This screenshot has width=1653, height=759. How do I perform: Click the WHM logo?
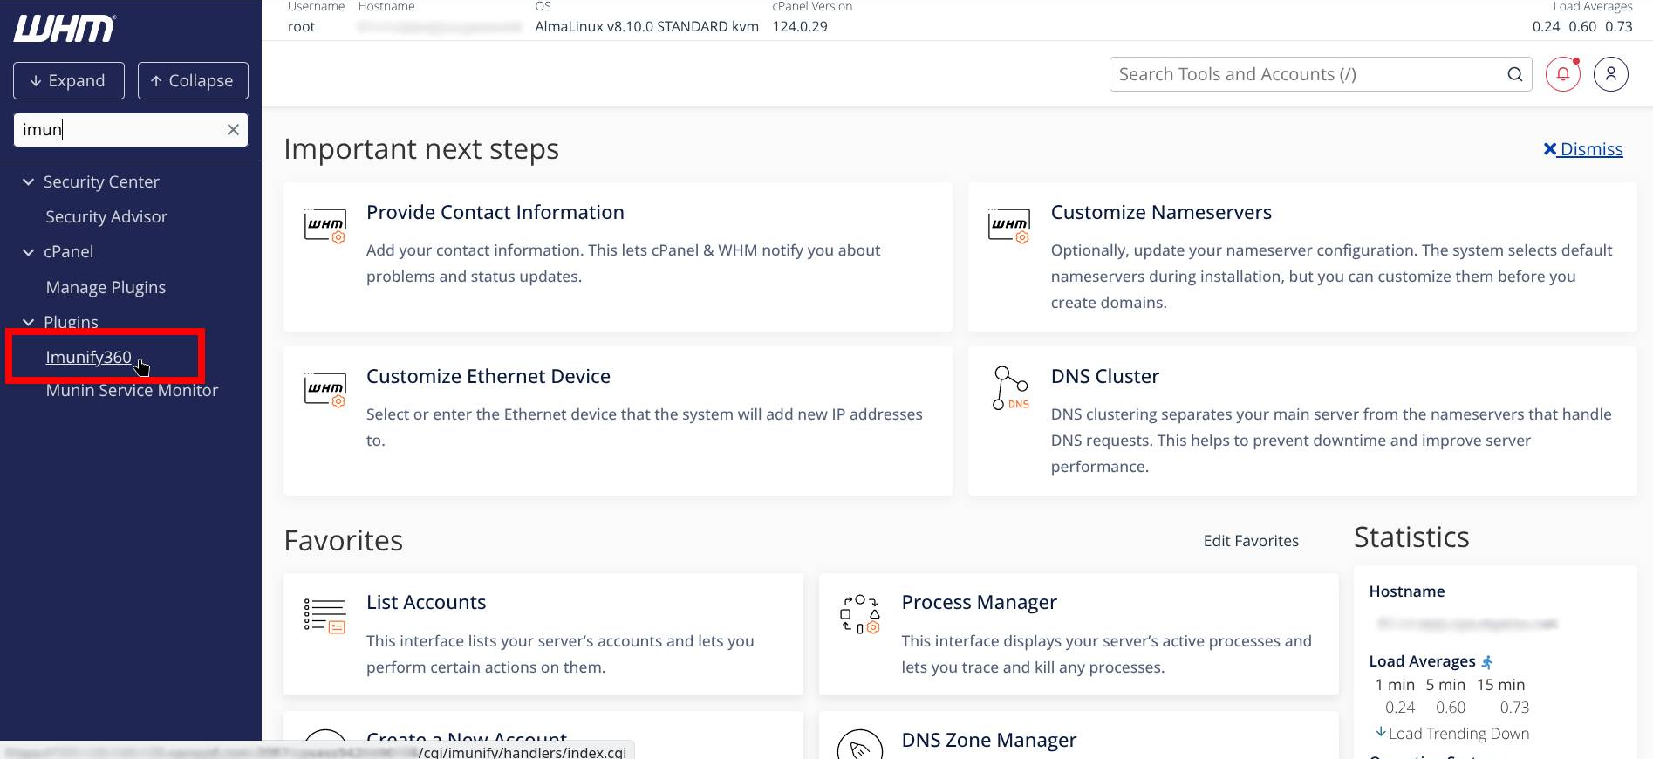65,28
